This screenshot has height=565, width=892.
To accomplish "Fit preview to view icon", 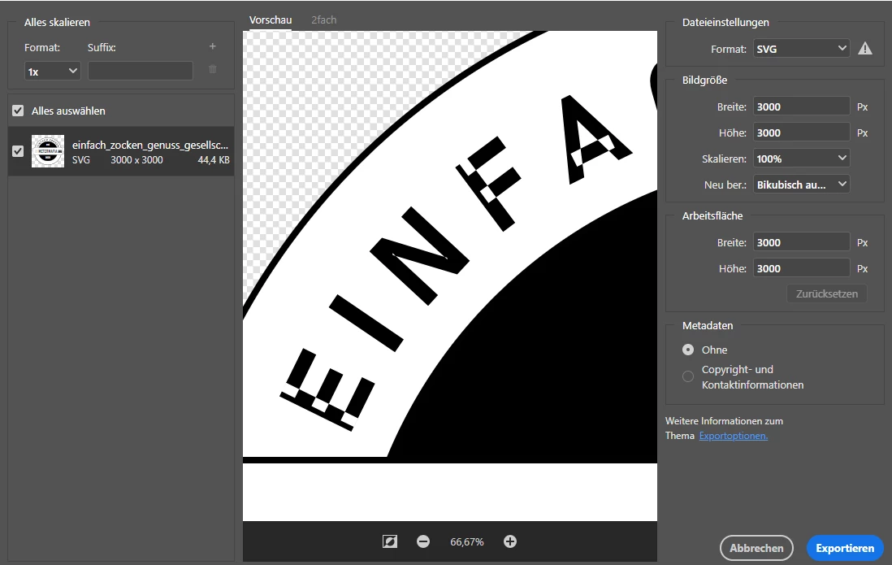I will click(x=390, y=541).
